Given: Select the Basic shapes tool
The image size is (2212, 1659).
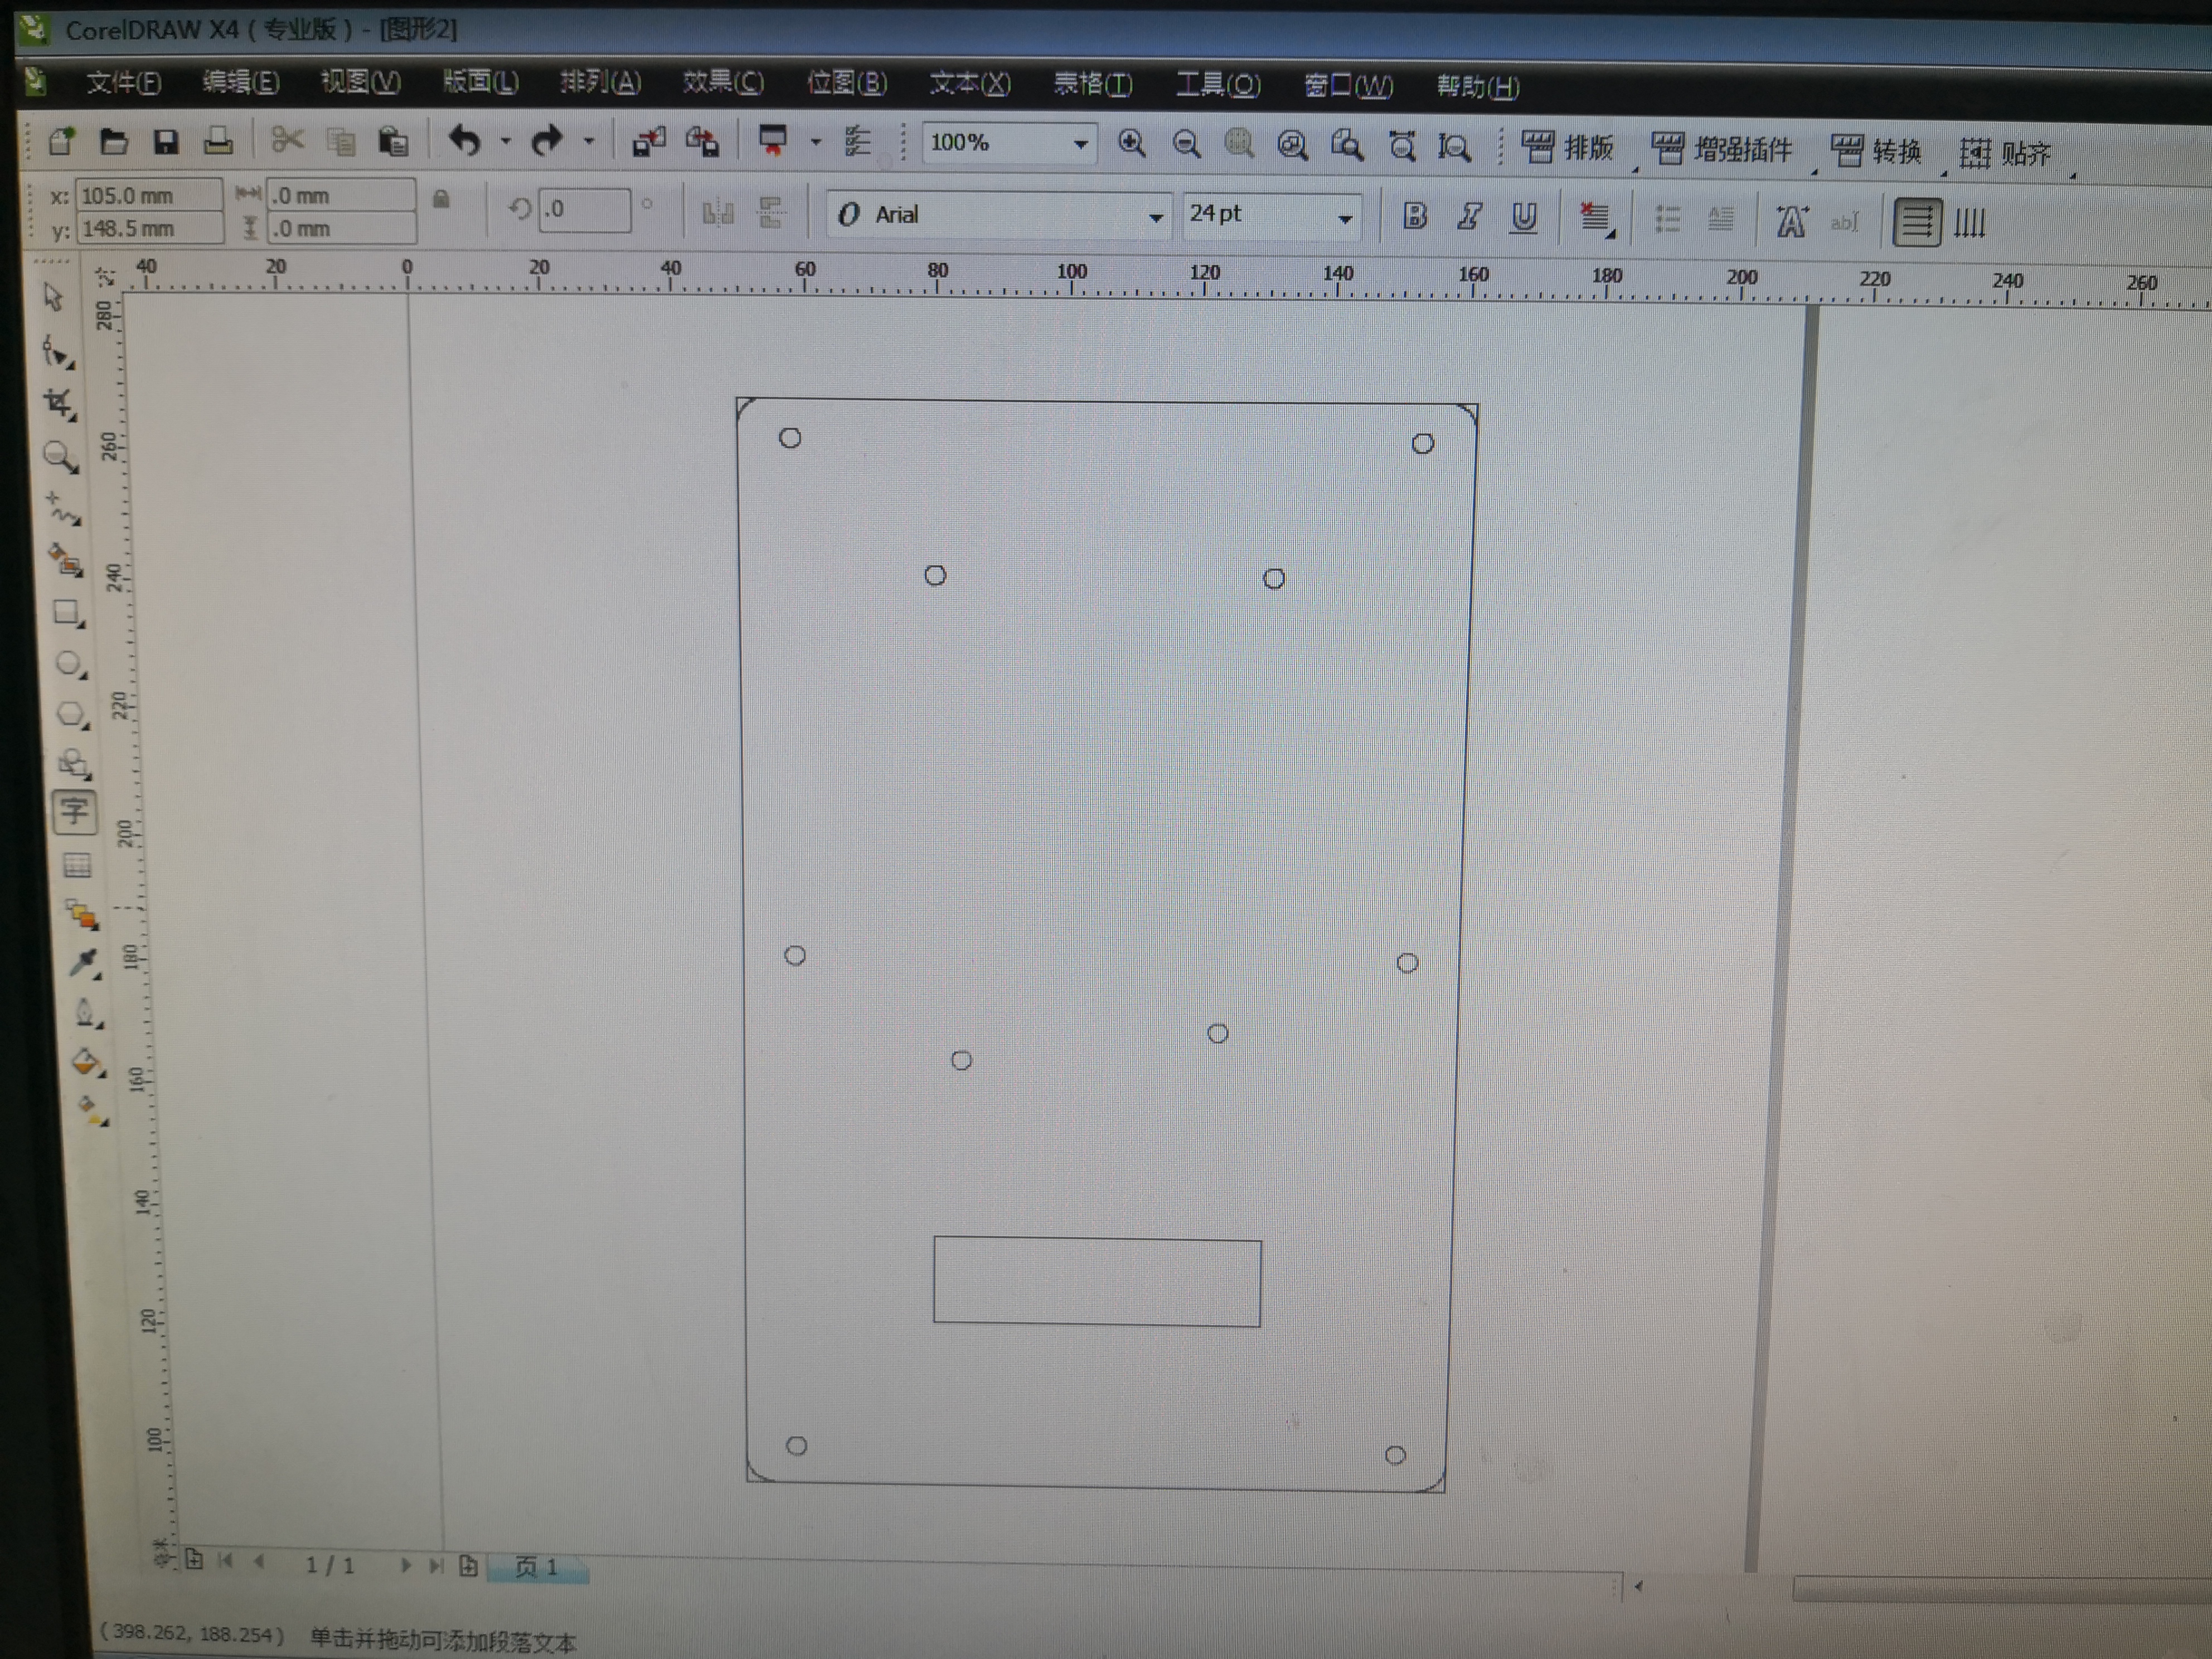Looking at the screenshot, I should point(74,764).
